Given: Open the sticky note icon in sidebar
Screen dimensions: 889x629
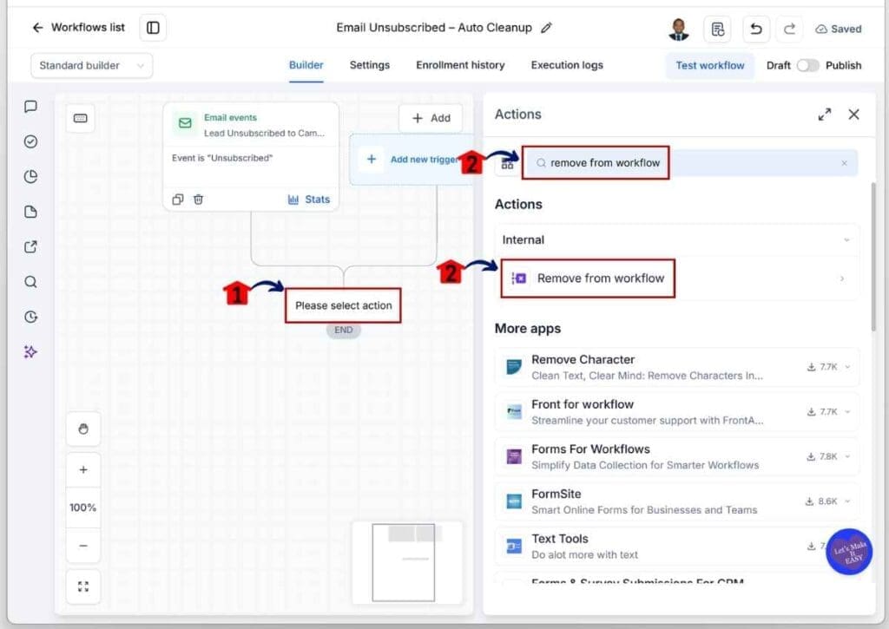Looking at the screenshot, I should [x=30, y=212].
